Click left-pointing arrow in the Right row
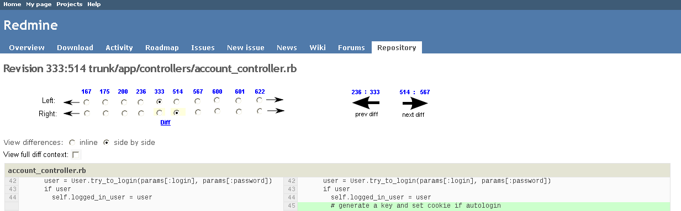681x211 pixels. (71, 114)
